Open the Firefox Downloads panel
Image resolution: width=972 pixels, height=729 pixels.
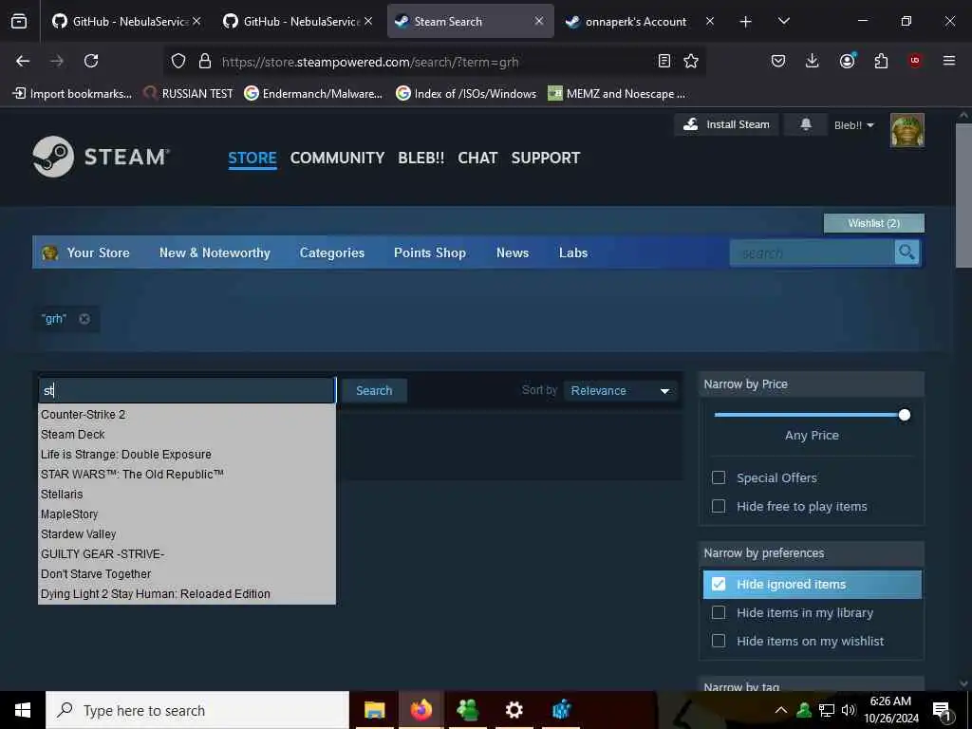point(813,61)
